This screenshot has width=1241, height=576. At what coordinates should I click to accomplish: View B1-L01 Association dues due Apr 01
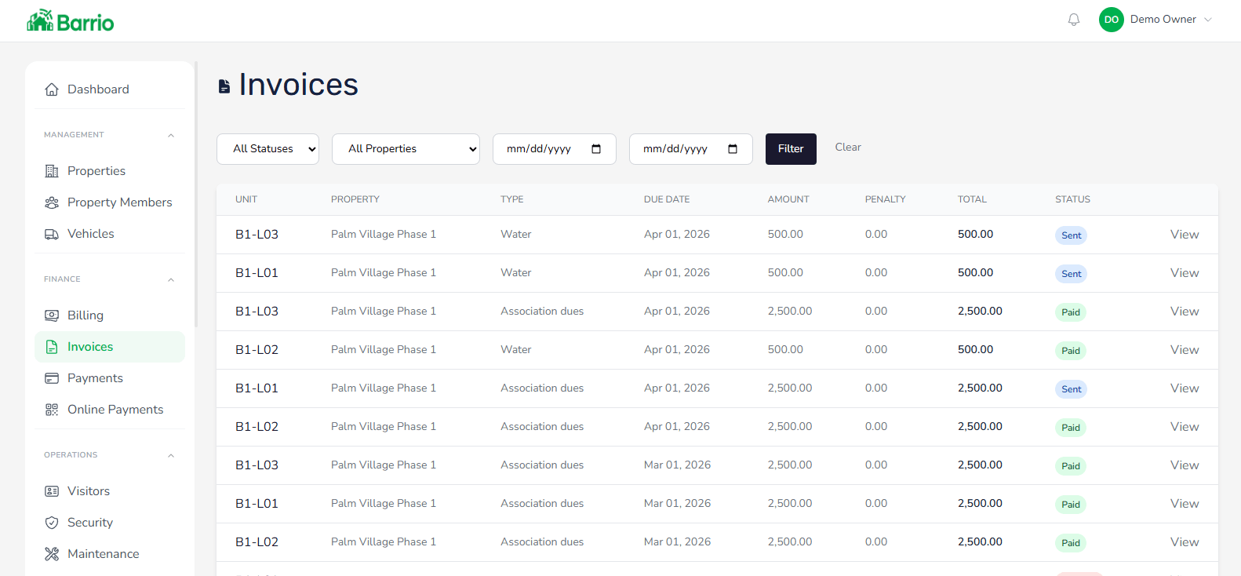pos(1185,388)
